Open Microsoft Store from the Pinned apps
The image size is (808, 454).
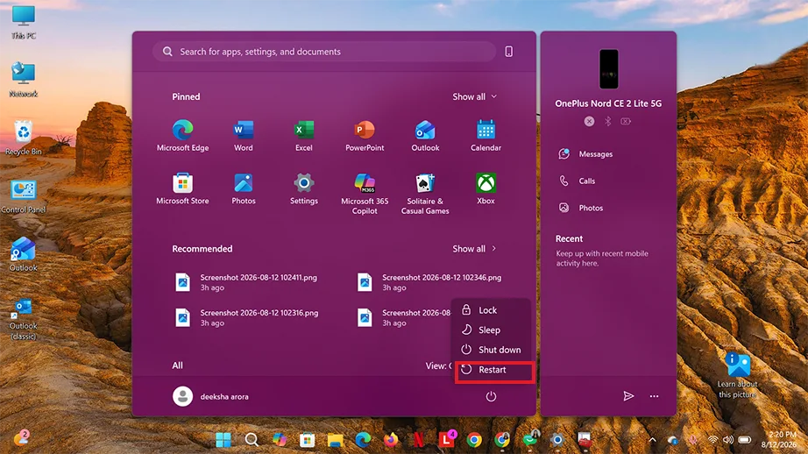tap(182, 188)
